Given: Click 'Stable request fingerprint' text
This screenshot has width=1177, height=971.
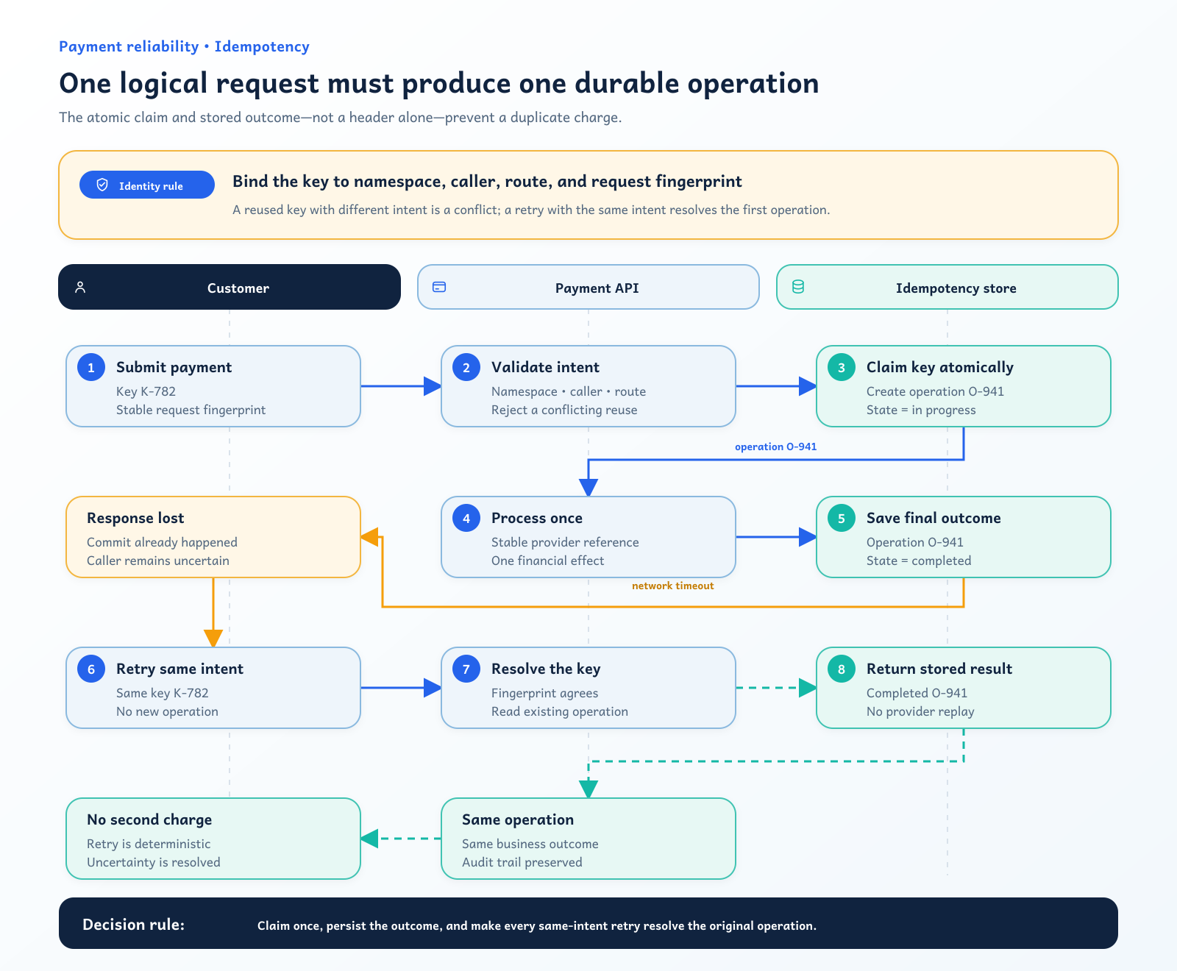Looking at the screenshot, I should tap(191, 410).
